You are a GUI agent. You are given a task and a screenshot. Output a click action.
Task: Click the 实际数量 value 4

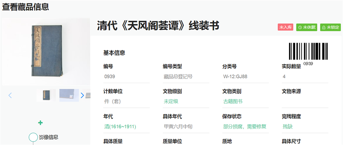pos(284,77)
